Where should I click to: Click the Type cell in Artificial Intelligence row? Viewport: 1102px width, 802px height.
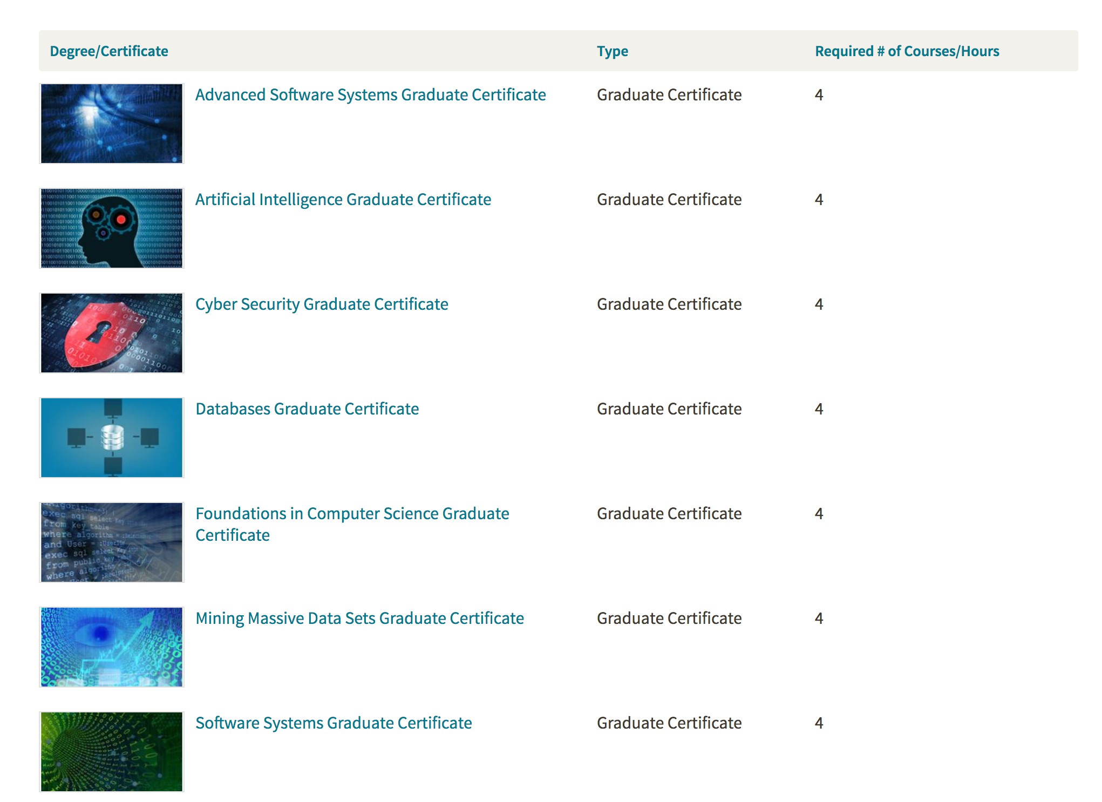(x=669, y=200)
